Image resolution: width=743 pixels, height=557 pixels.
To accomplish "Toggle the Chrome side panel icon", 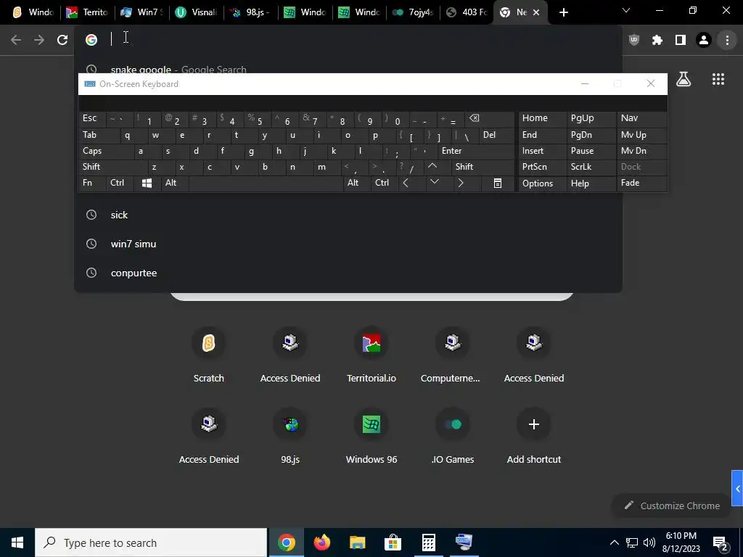I will [681, 40].
